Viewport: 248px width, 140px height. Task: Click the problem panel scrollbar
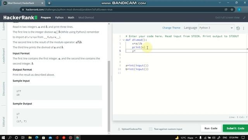(x=109, y=96)
